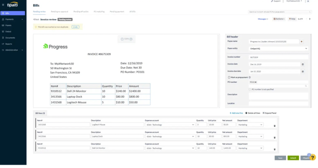Check the Mark as prepayment checkbox

click(x=229, y=77)
